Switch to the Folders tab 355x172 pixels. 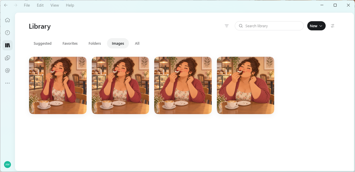(x=95, y=44)
